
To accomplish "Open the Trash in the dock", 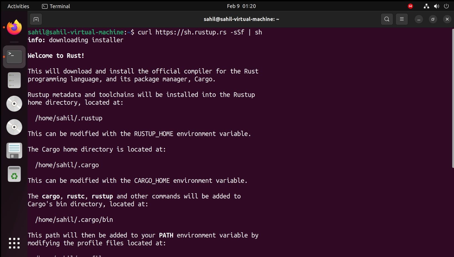I will click(x=14, y=174).
